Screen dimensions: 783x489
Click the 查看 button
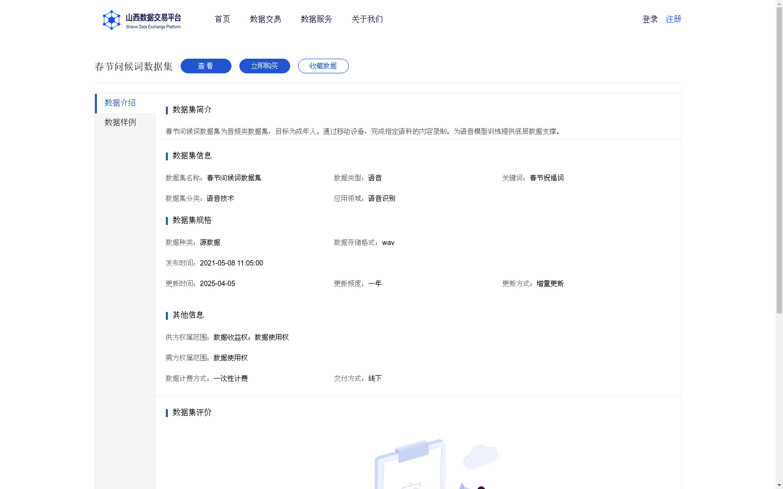pos(206,66)
